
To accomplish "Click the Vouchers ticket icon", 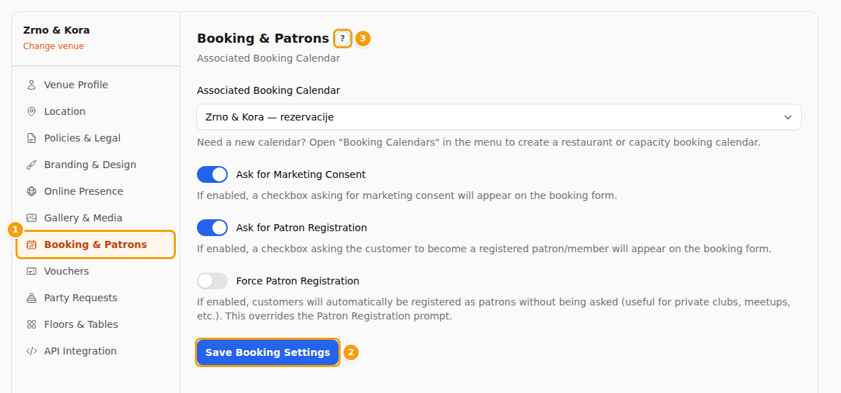I will pos(32,271).
